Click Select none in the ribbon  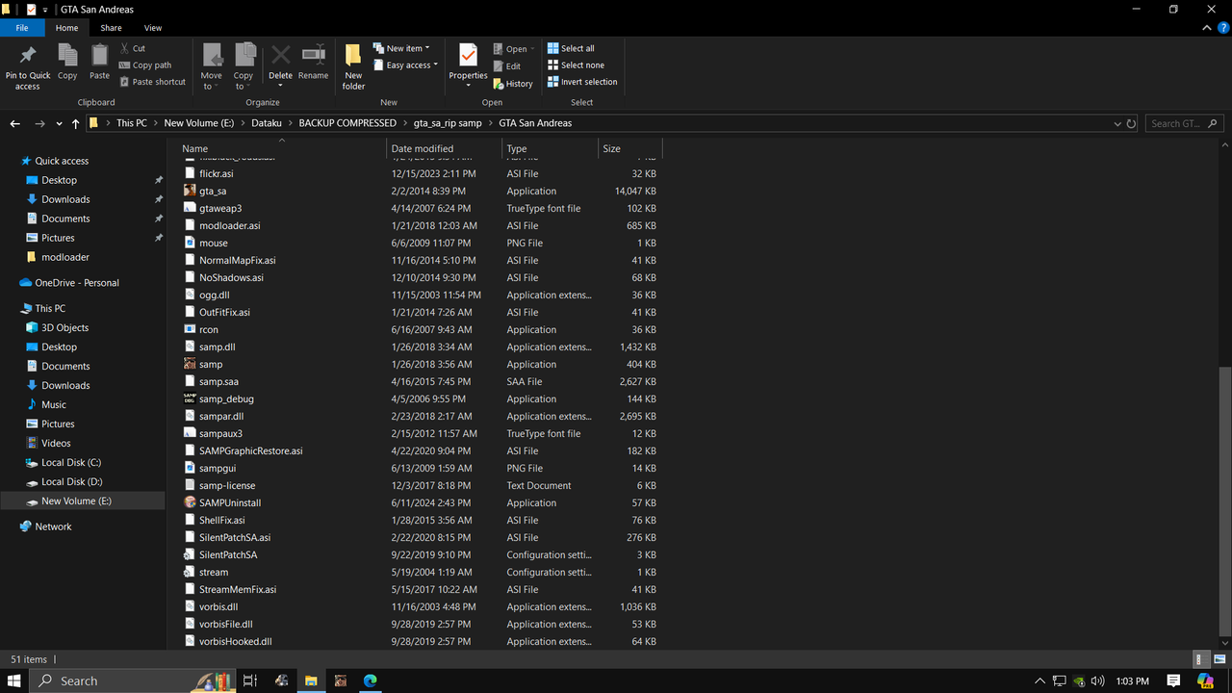click(x=576, y=65)
